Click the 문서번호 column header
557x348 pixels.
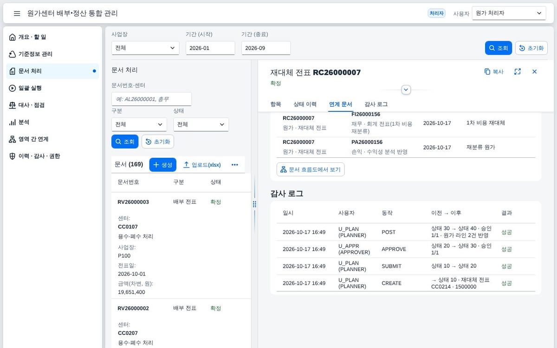pyautogui.click(x=128, y=182)
